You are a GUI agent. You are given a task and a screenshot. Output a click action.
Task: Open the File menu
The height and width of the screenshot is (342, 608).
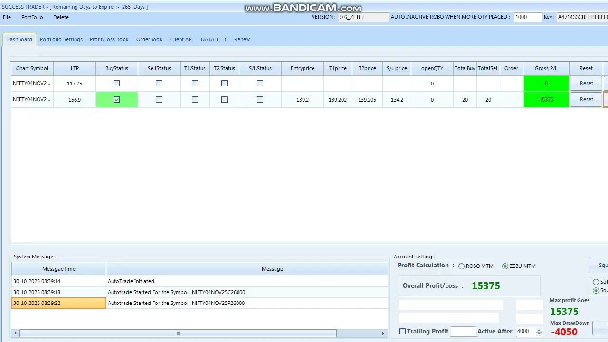(x=7, y=17)
